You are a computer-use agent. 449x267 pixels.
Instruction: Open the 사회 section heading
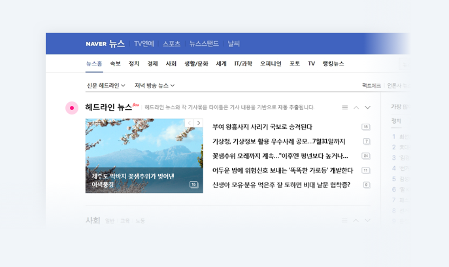pyautogui.click(x=93, y=221)
